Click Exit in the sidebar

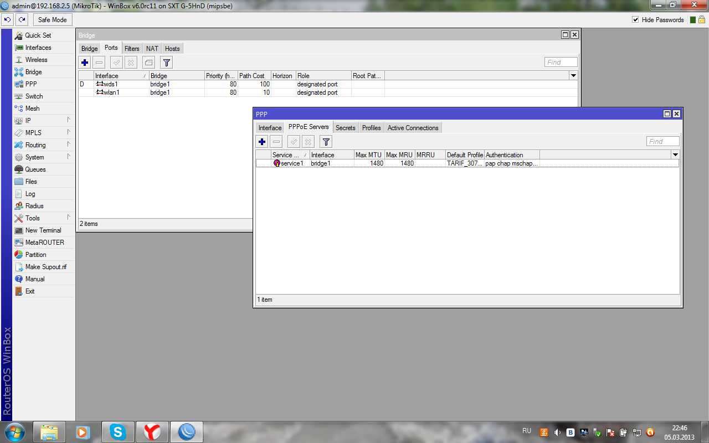pyautogui.click(x=43, y=291)
